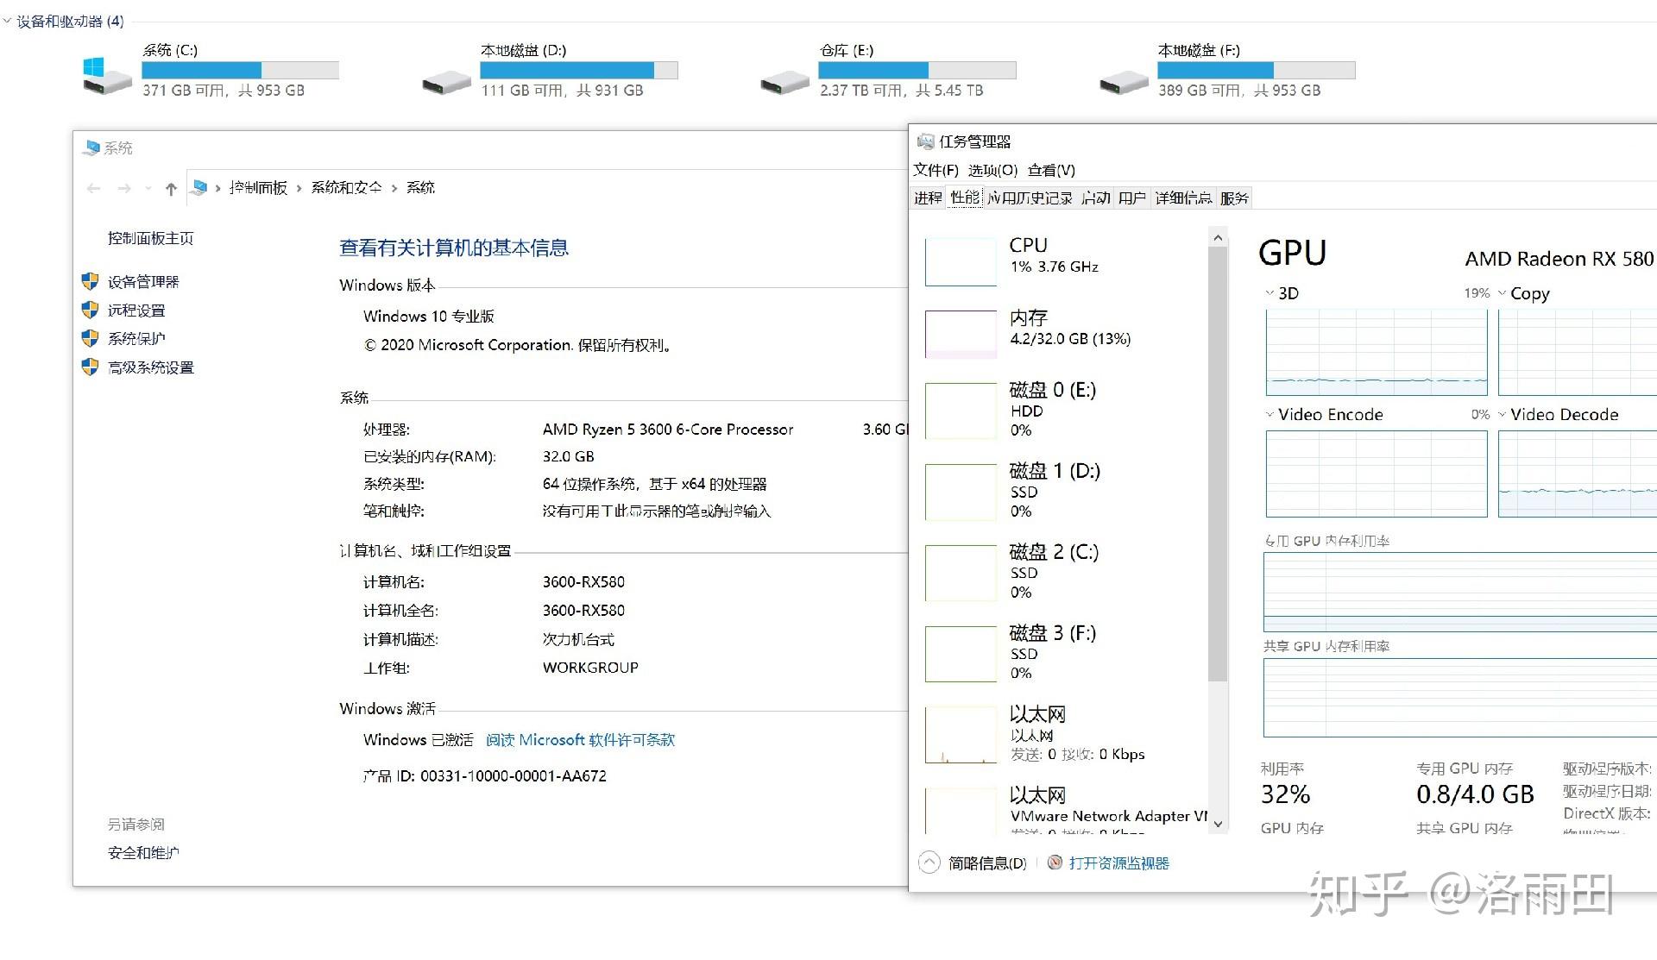Open 安全和维护 link

pyautogui.click(x=143, y=853)
